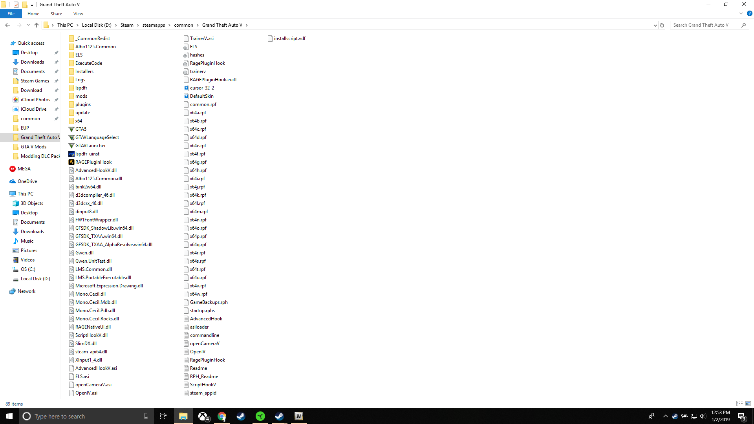The image size is (754, 424).
Task: Click steamapps in the breadcrumb path
Action: click(x=154, y=25)
